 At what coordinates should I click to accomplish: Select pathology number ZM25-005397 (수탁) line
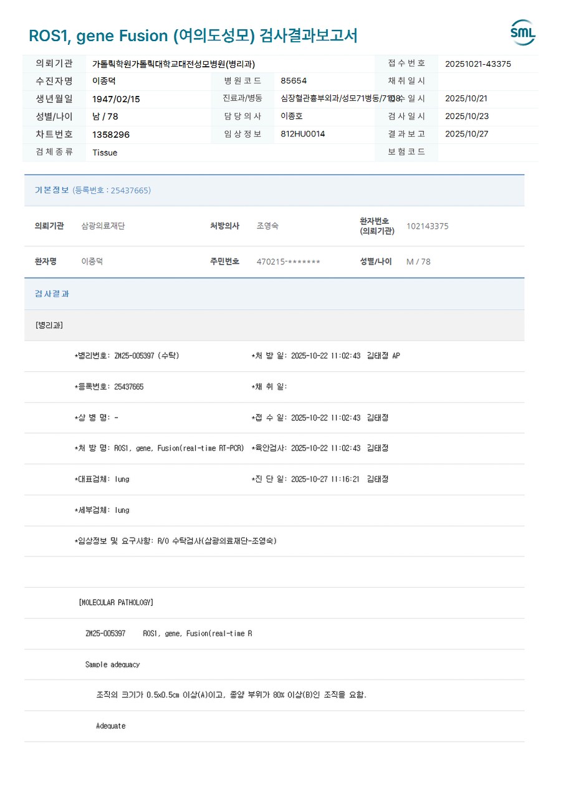coord(127,356)
